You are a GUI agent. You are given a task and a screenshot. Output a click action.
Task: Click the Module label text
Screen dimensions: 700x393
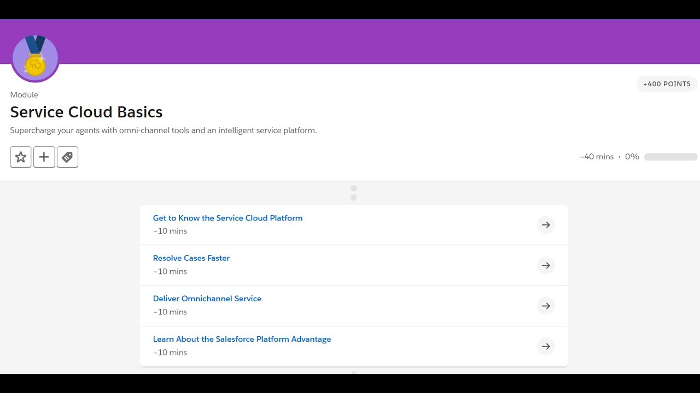(x=24, y=94)
